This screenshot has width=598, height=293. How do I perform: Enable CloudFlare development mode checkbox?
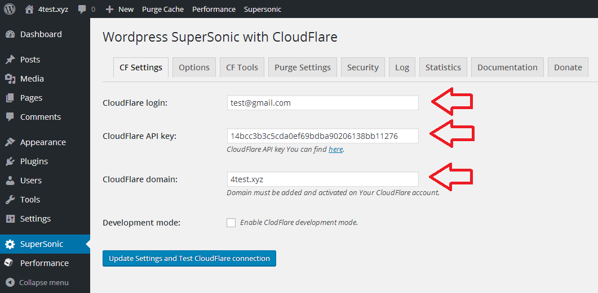pyautogui.click(x=231, y=223)
